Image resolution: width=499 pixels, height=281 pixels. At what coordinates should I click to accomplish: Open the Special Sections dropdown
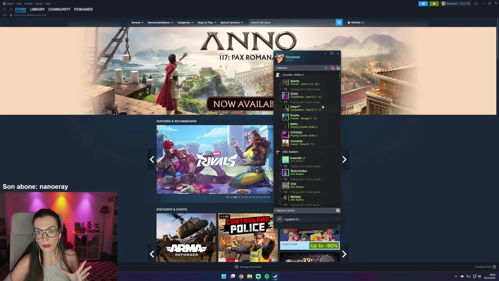[231, 22]
